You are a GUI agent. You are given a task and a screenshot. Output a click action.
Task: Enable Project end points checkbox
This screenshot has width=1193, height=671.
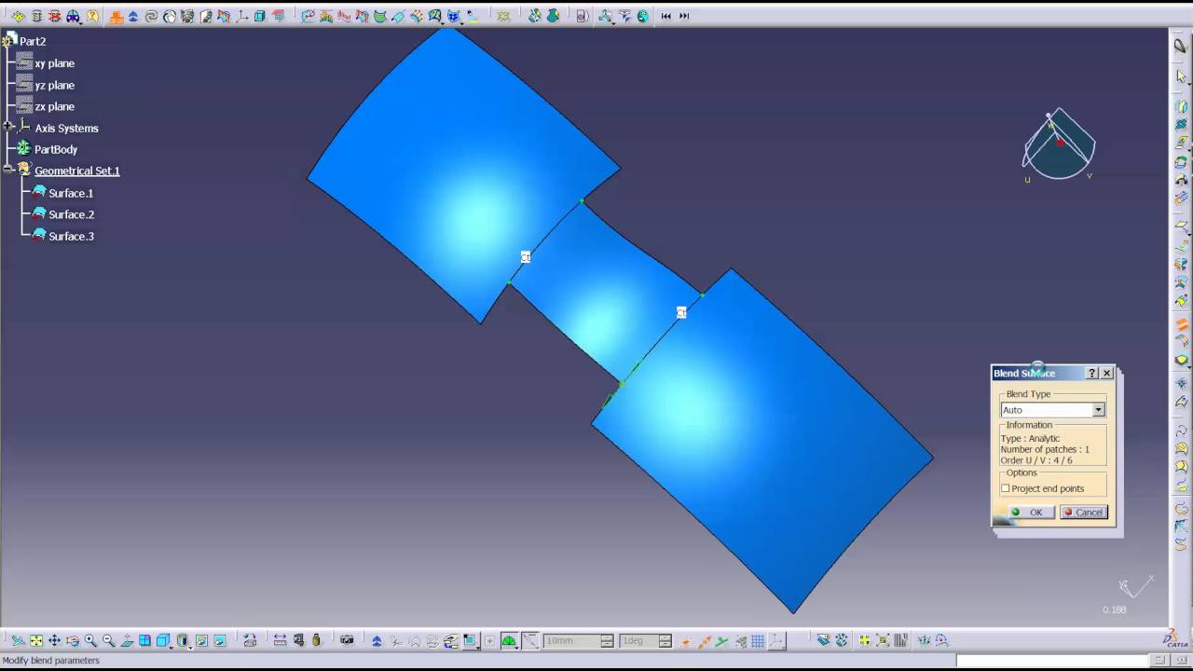point(1006,488)
